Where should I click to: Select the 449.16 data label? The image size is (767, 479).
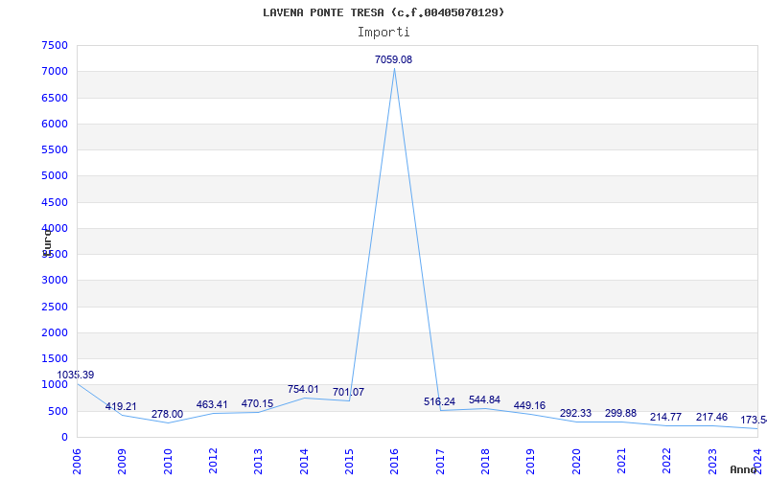[x=529, y=405]
